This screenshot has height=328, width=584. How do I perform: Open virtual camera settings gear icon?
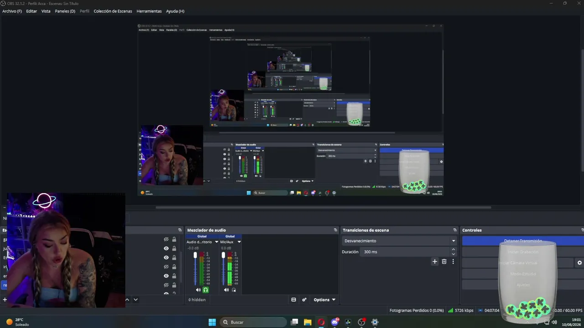point(579,263)
